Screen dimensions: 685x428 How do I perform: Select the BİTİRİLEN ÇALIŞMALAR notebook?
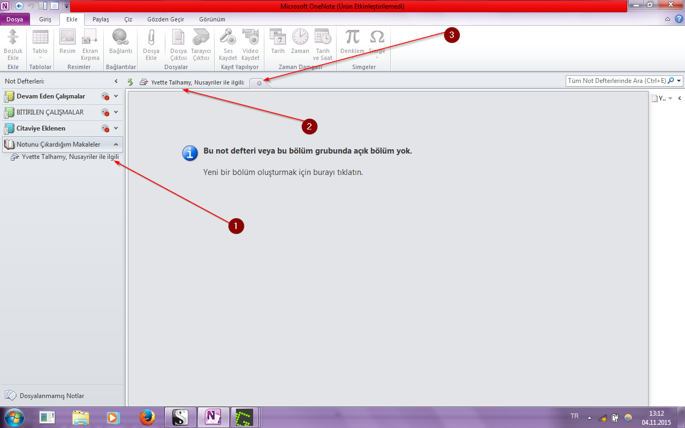click(x=50, y=112)
